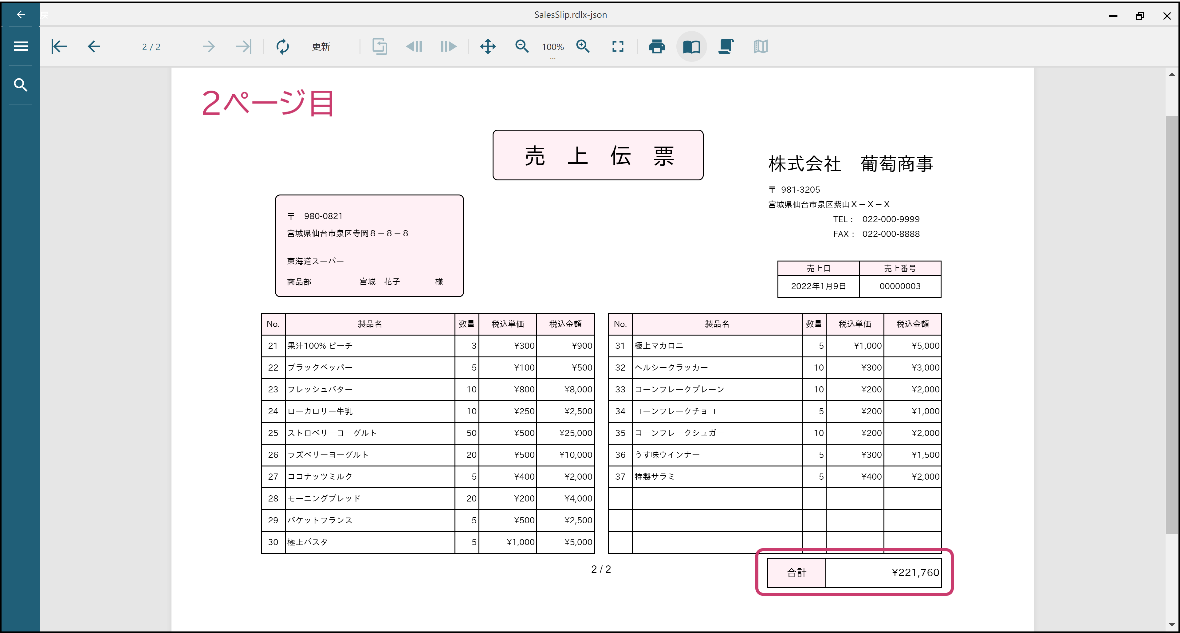Click product name 特製サラミ
The width and height of the screenshot is (1180, 633).
click(655, 476)
